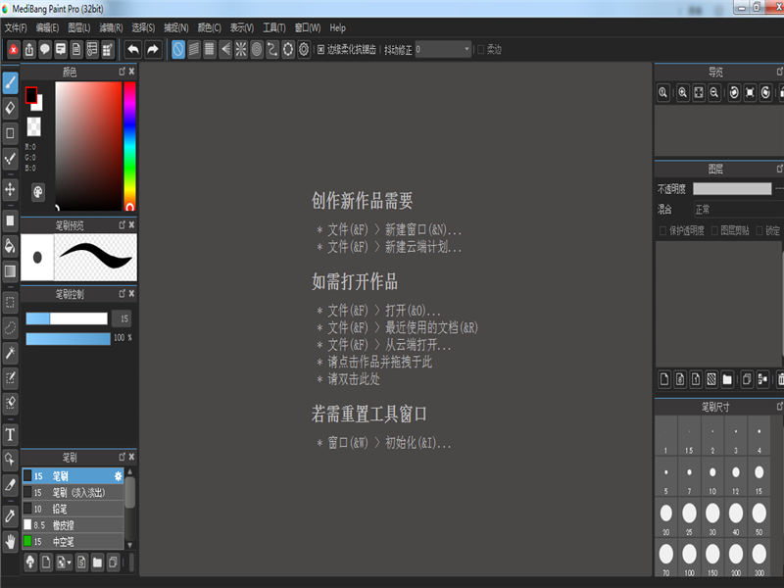Image resolution: width=784 pixels, height=588 pixels.
Task: Open the 抖动修正 value dropdown
Action: 466,50
